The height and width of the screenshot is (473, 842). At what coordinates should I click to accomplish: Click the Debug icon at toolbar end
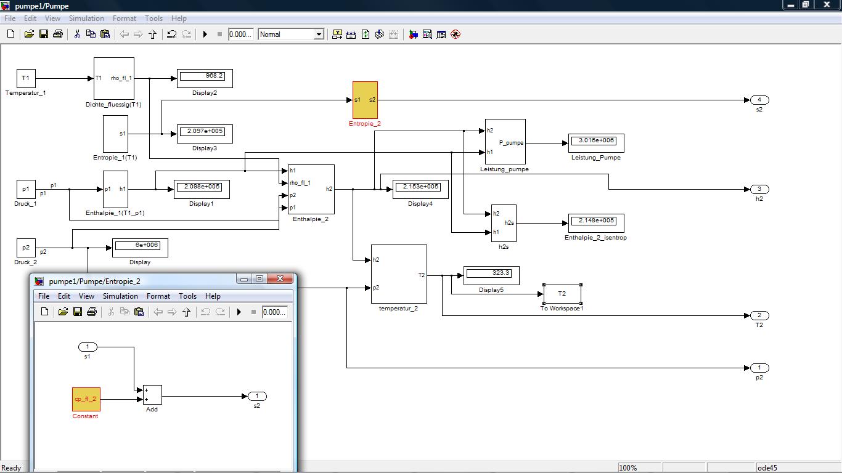point(456,34)
